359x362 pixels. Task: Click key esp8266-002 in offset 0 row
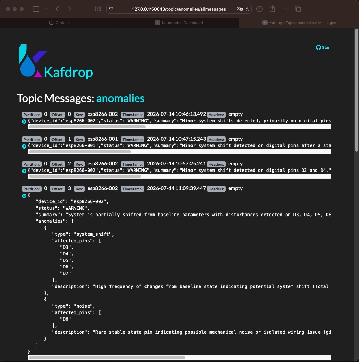103,114
